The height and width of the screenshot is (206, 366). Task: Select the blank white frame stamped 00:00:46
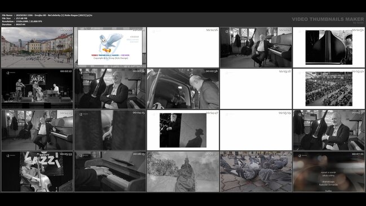183,47
